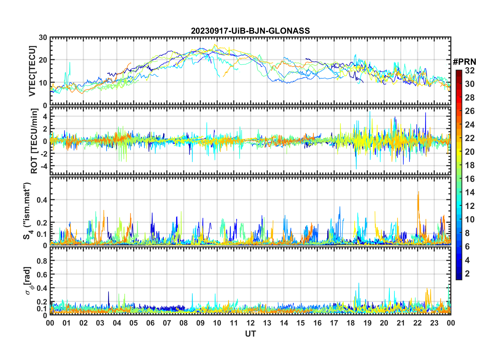This screenshot has width=501, height=350.
Task: Select the 0.6 tick on sigma-phi axis
Action: pyautogui.click(x=42, y=274)
